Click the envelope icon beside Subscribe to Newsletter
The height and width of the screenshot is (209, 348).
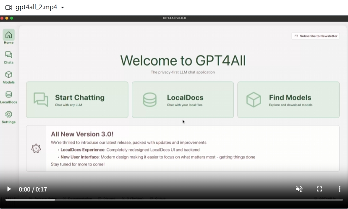tap(296, 36)
